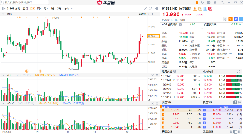Image resolution: width=243 pixels, height=134 pixels.
Task: Open customer service headset icon
Action: (202, 2)
